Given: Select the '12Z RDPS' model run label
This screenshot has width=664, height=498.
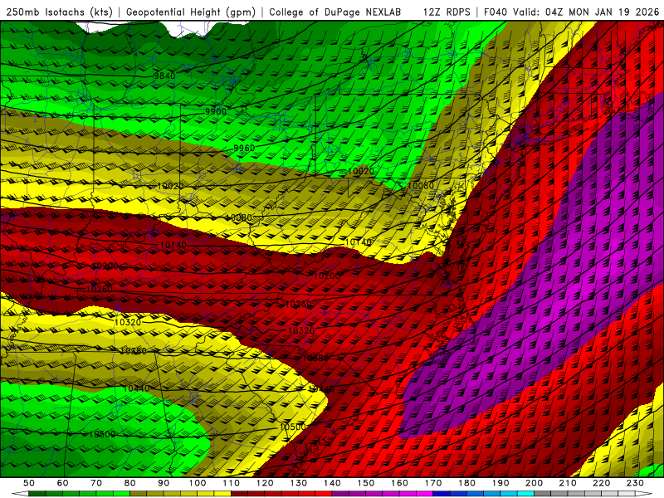Looking at the screenshot, I should click(x=447, y=12).
